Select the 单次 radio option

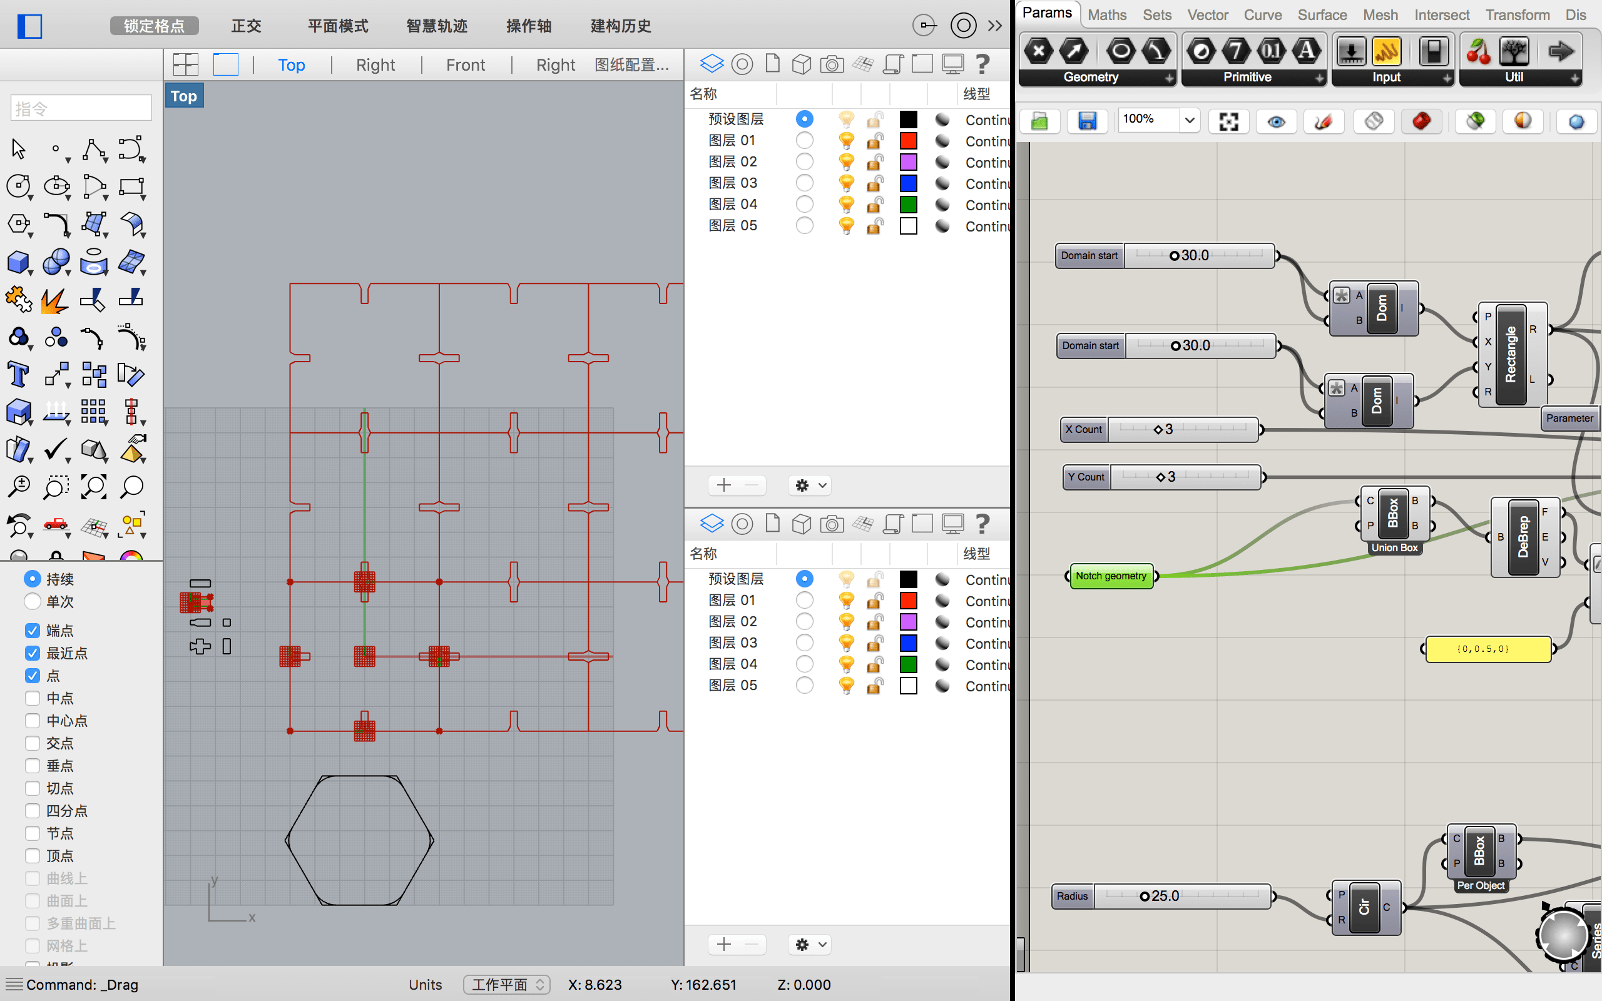coord(33,602)
